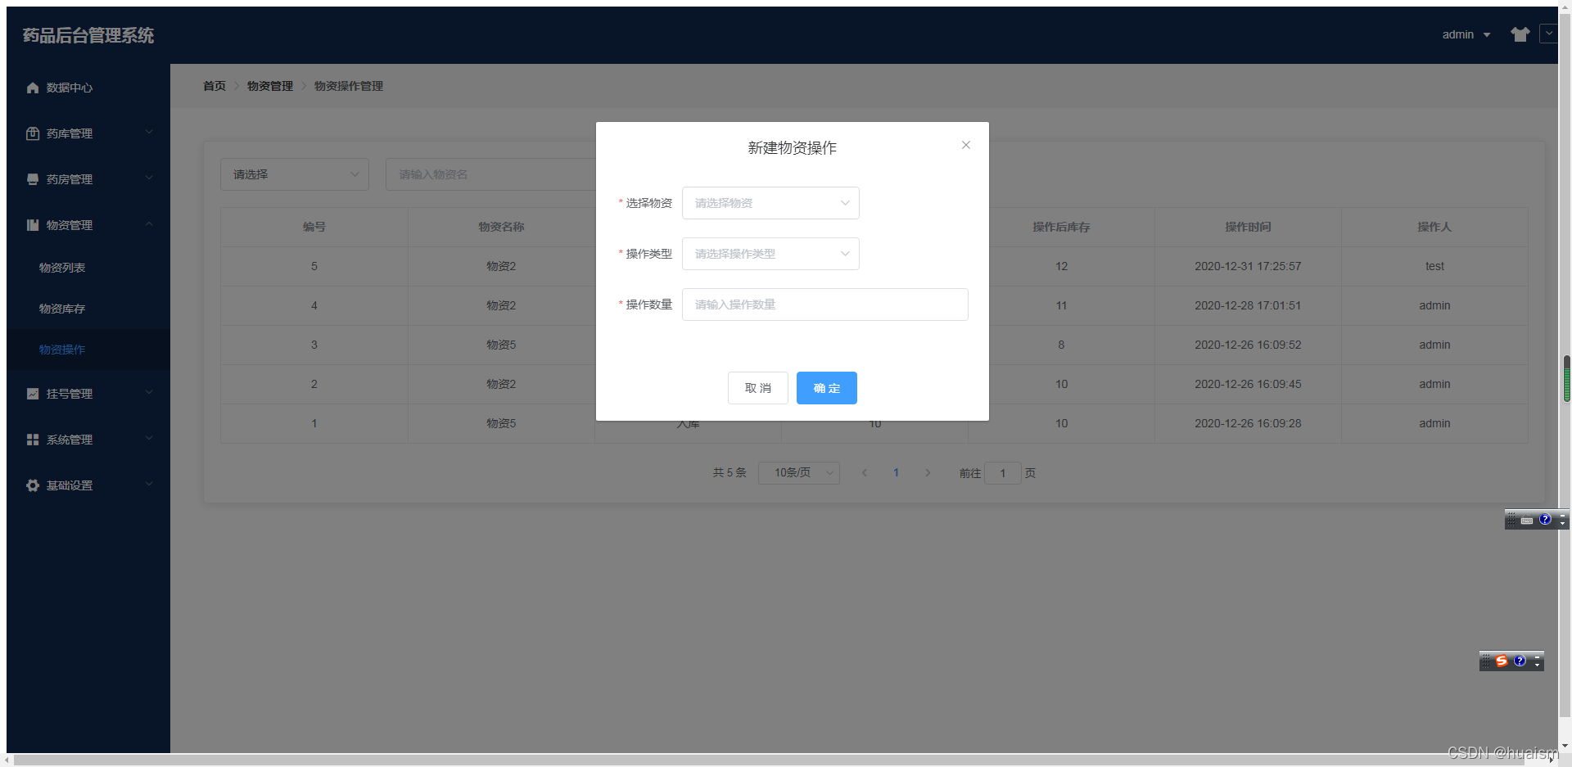This screenshot has width=1572, height=767.
Task: Click operator name test in table
Action: 1434,266
